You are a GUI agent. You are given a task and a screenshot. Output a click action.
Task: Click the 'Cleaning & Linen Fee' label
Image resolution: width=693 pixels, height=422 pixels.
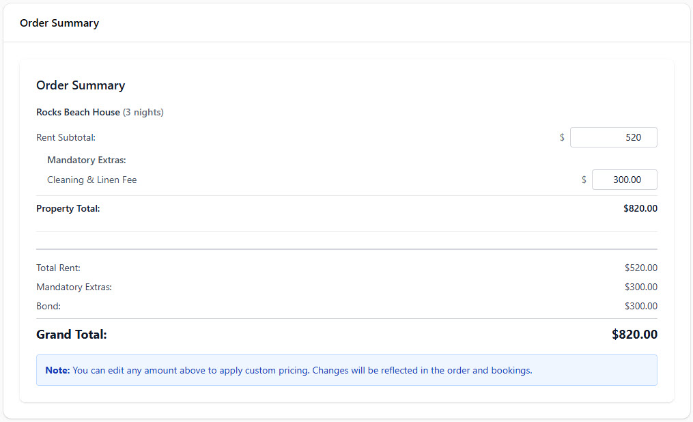[92, 180]
